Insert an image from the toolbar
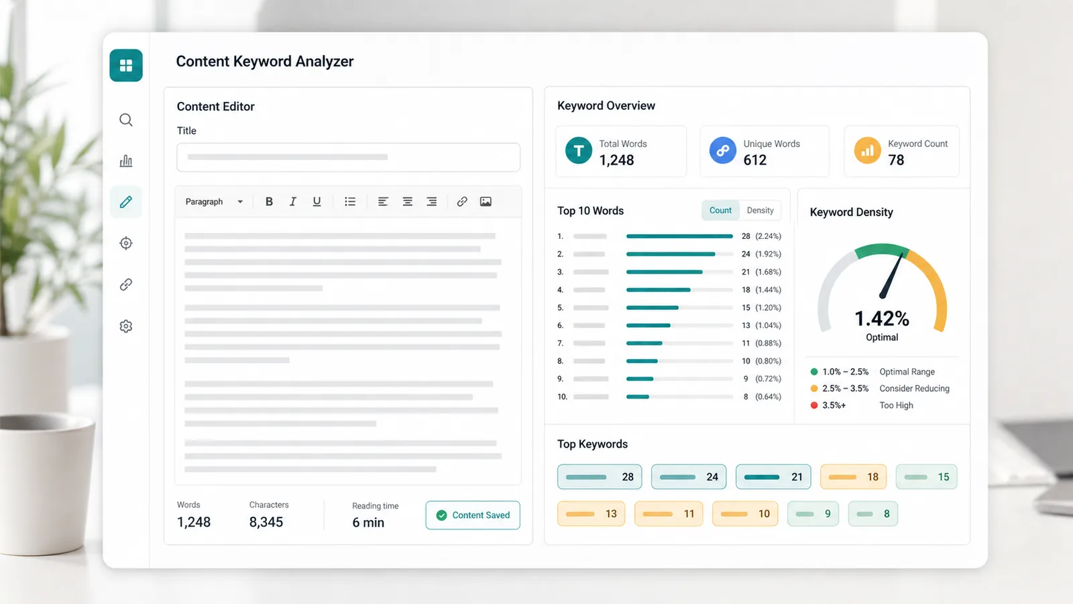The image size is (1073, 604). 486,201
